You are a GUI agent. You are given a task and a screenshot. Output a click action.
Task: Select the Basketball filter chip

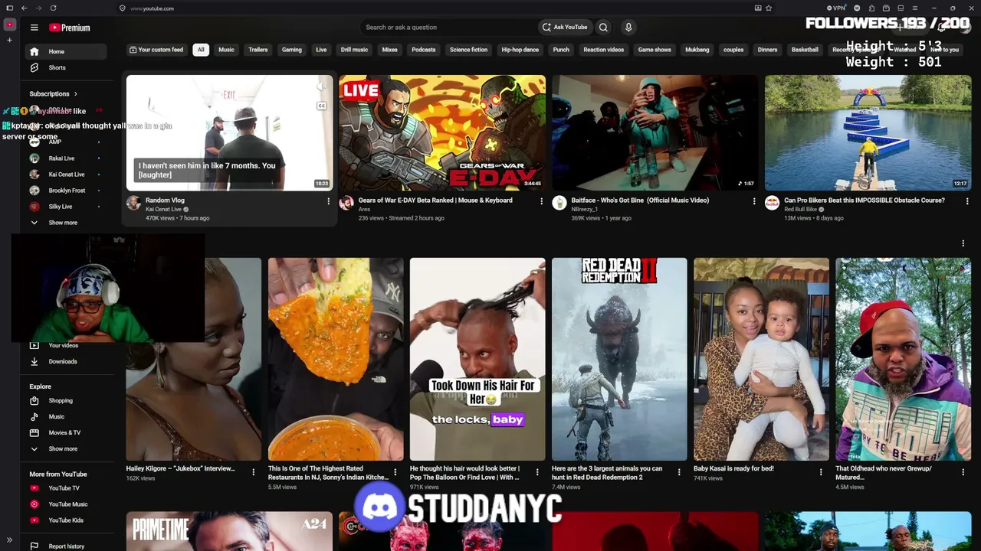click(x=805, y=50)
